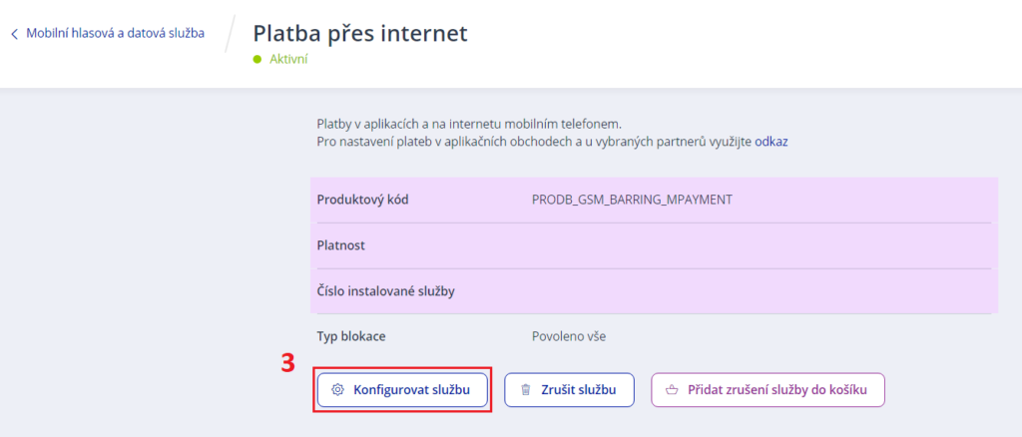Screen dimensions: 1022x437
Task: Click the Aktivní status text
Action: pos(288,59)
